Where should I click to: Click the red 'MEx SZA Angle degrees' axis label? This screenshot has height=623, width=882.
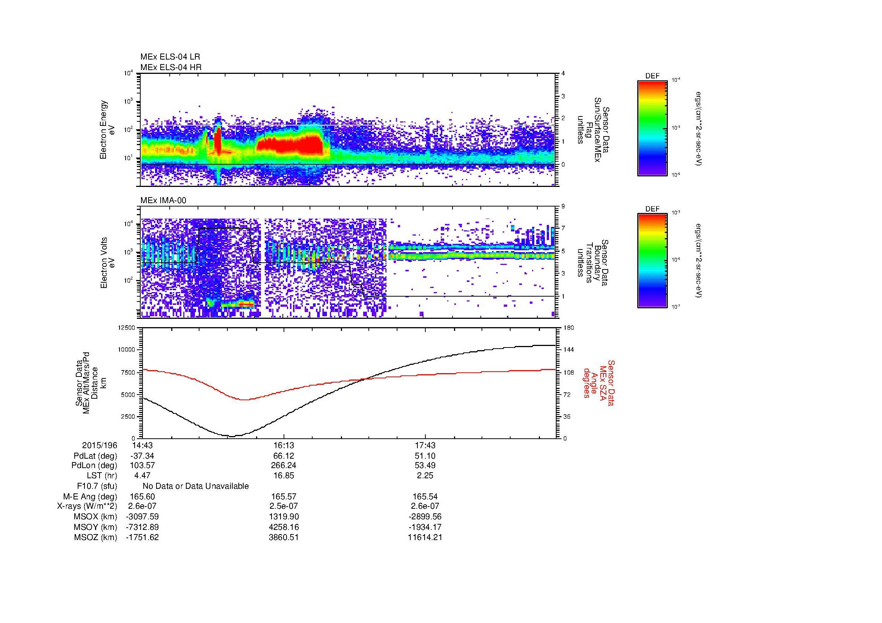(x=599, y=383)
